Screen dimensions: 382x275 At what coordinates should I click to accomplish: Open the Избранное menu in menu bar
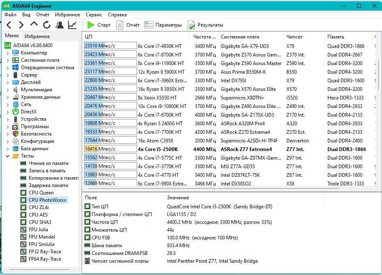(x=67, y=15)
